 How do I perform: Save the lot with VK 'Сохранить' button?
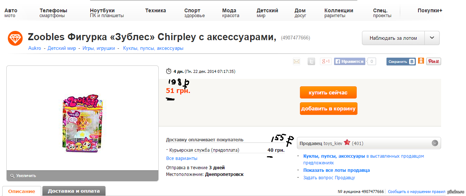pyautogui.click(x=401, y=62)
